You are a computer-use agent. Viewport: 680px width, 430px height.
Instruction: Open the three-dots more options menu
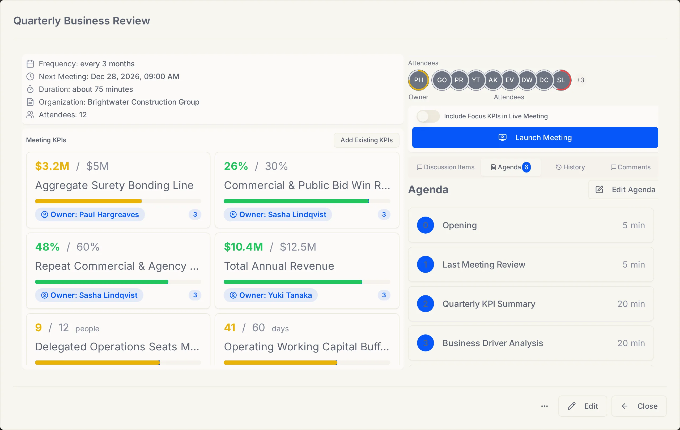pyautogui.click(x=545, y=406)
